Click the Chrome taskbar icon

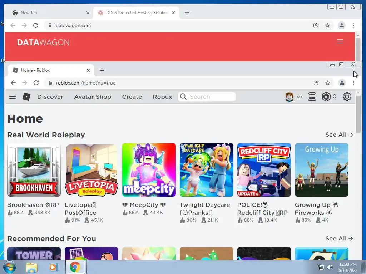[75, 267]
